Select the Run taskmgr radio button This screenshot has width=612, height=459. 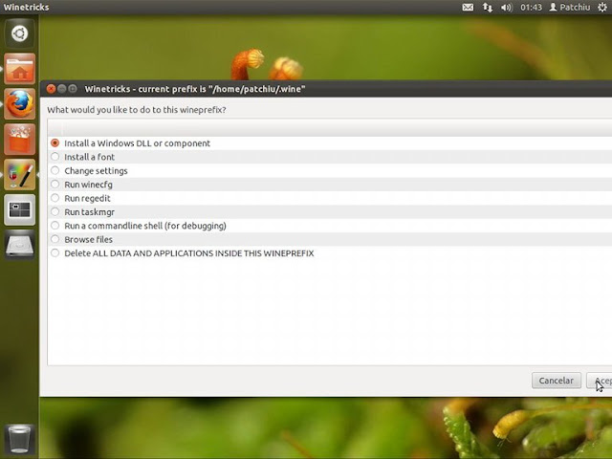coord(55,211)
